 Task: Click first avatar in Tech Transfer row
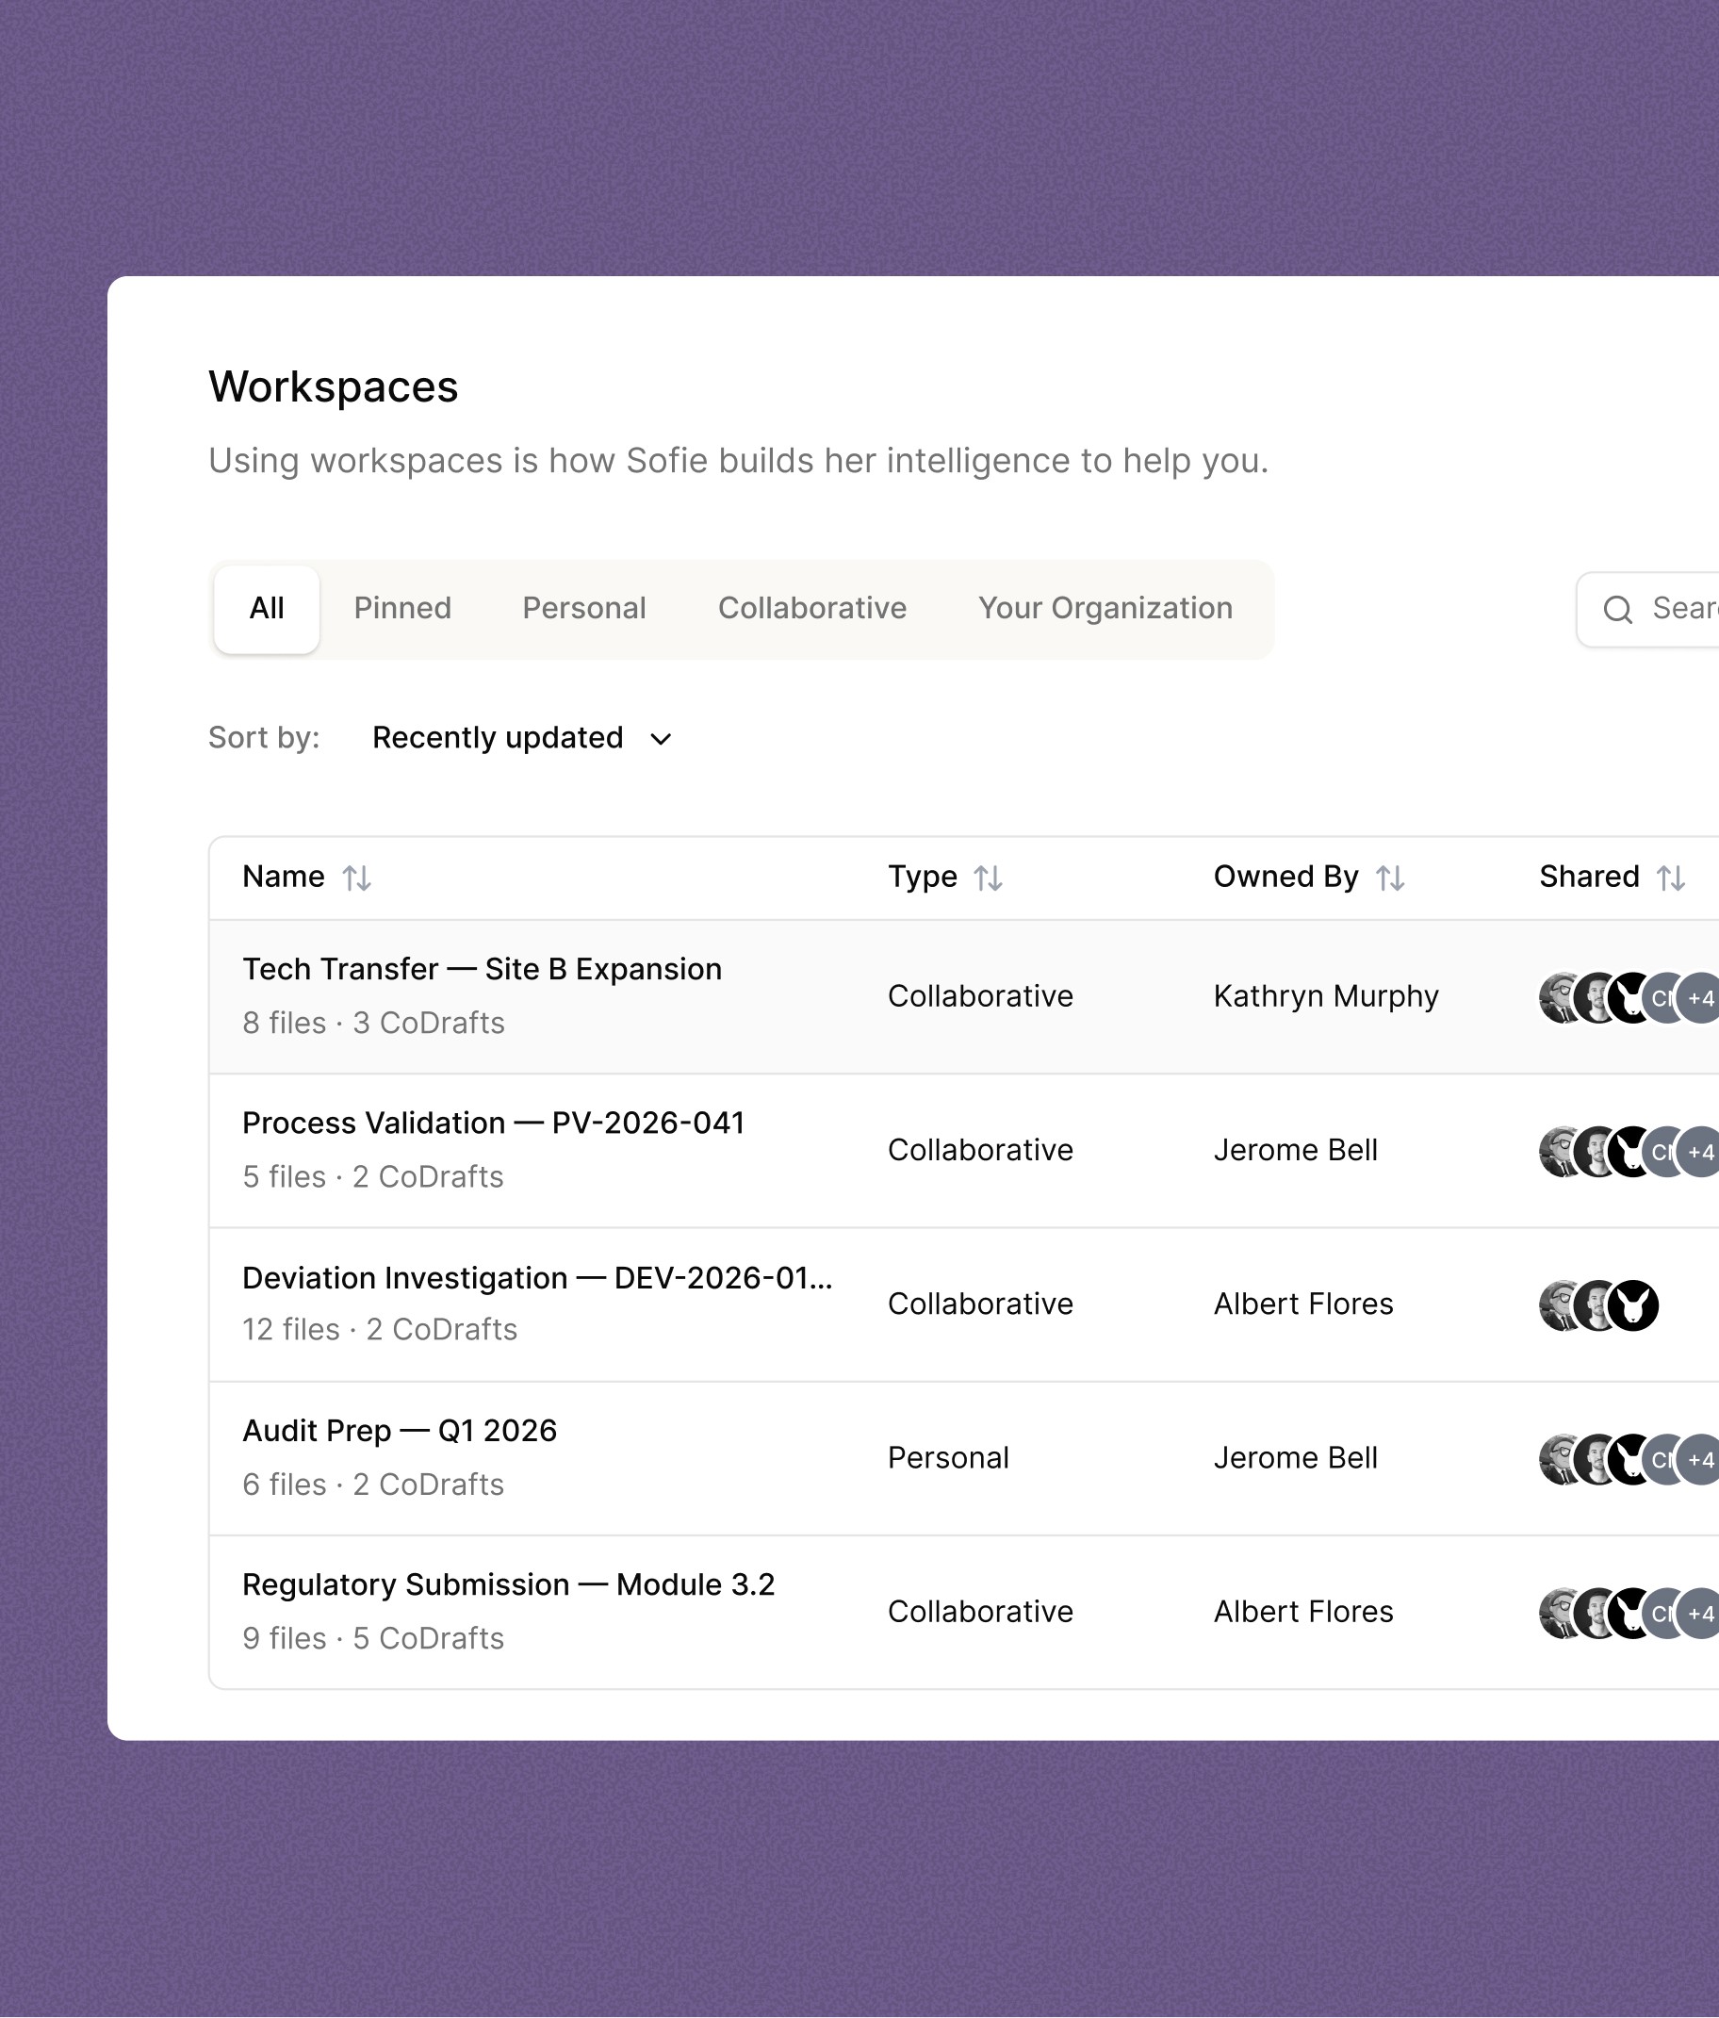pos(1558,998)
